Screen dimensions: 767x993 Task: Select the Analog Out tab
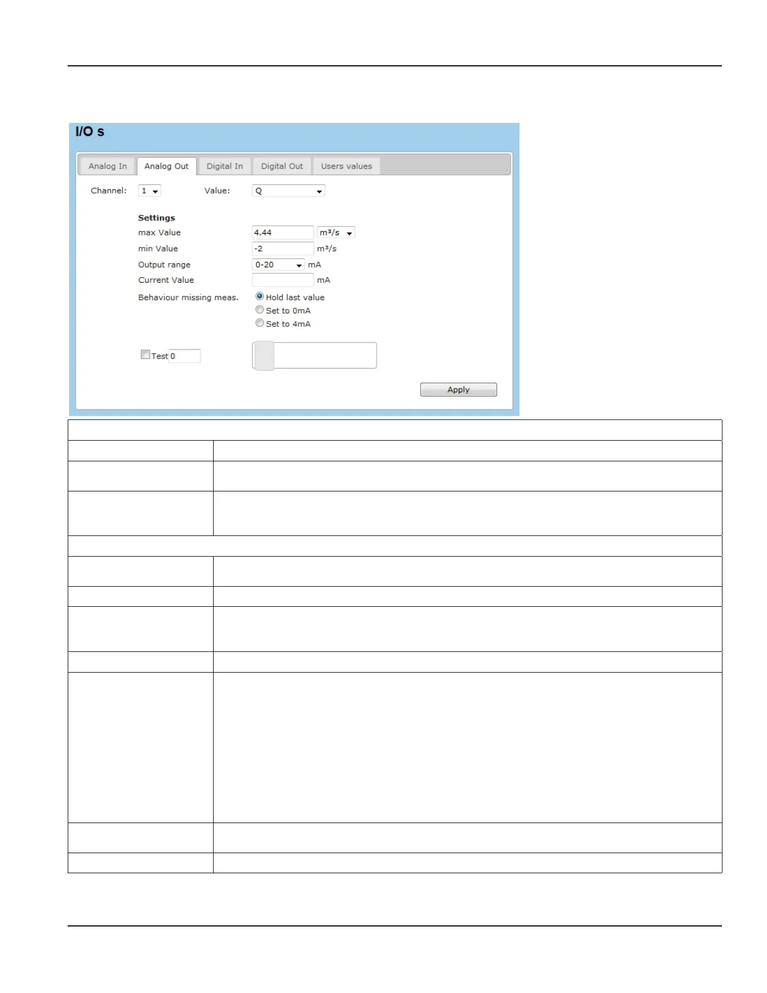click(166, 166)
